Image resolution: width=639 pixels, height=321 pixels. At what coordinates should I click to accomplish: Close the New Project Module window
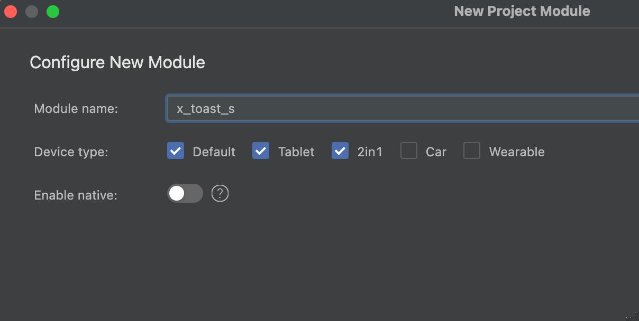[11, 12]
